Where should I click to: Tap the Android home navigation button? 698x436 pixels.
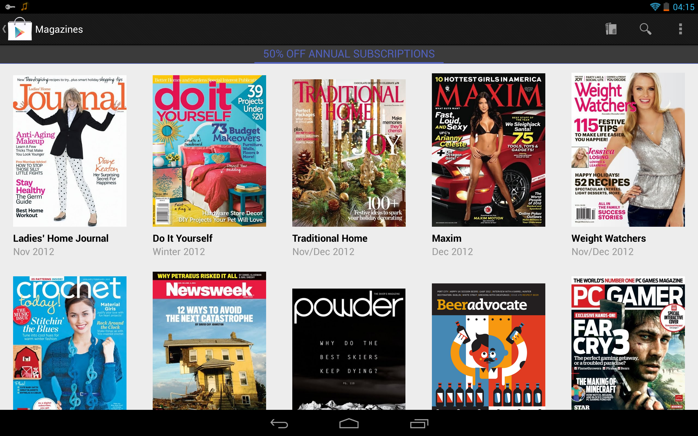pos(349,423)
